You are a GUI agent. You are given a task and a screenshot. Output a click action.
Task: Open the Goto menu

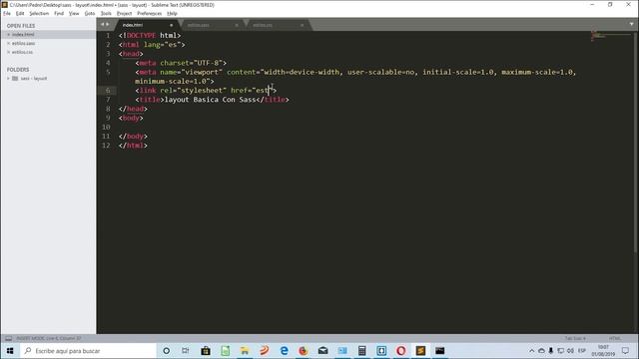[90, 13]
